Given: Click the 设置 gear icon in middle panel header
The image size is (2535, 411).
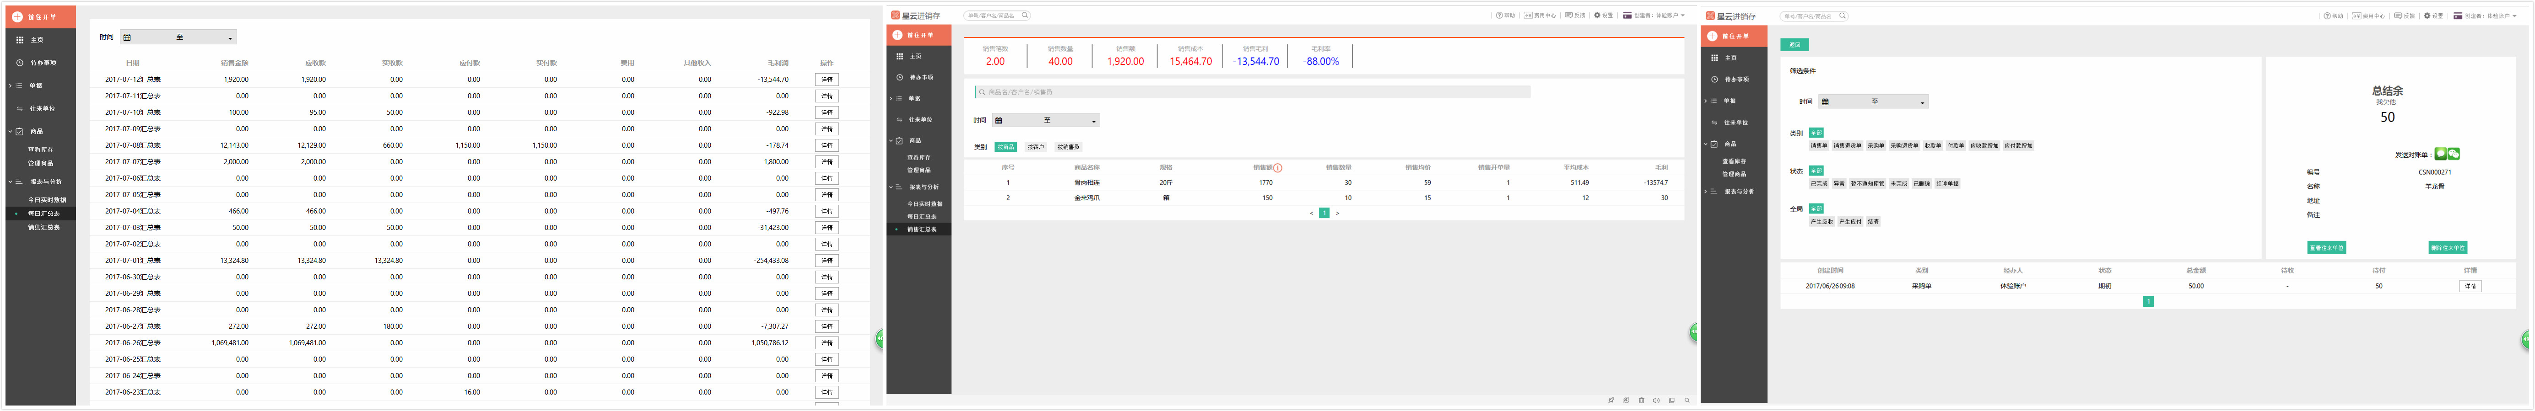Looking at the screenshot, I should click(1597, 16).
